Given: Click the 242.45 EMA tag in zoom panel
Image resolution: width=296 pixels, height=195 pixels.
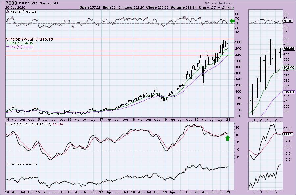Looking at the screenshot, I should pos(289,67).
